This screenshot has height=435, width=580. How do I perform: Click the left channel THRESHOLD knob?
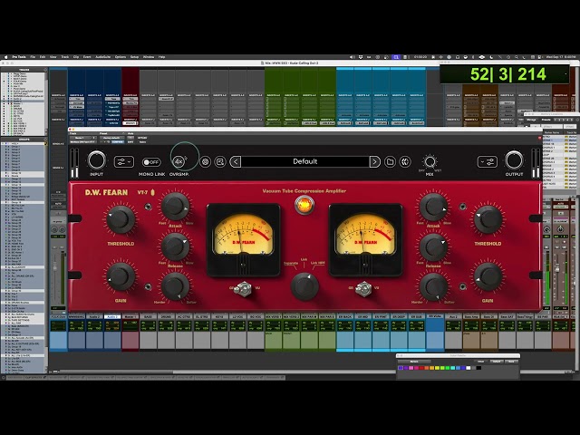(121, 219)
